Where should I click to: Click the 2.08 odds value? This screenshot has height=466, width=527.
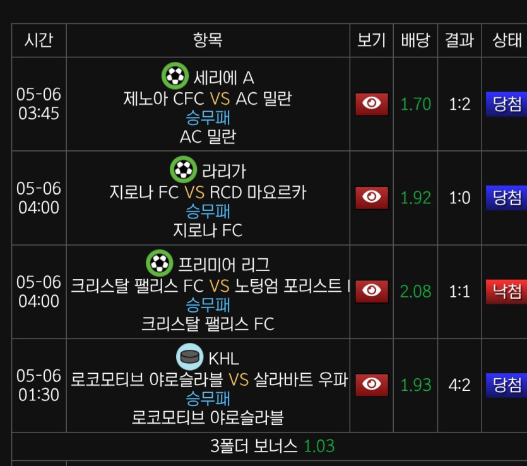pos(416,292)
